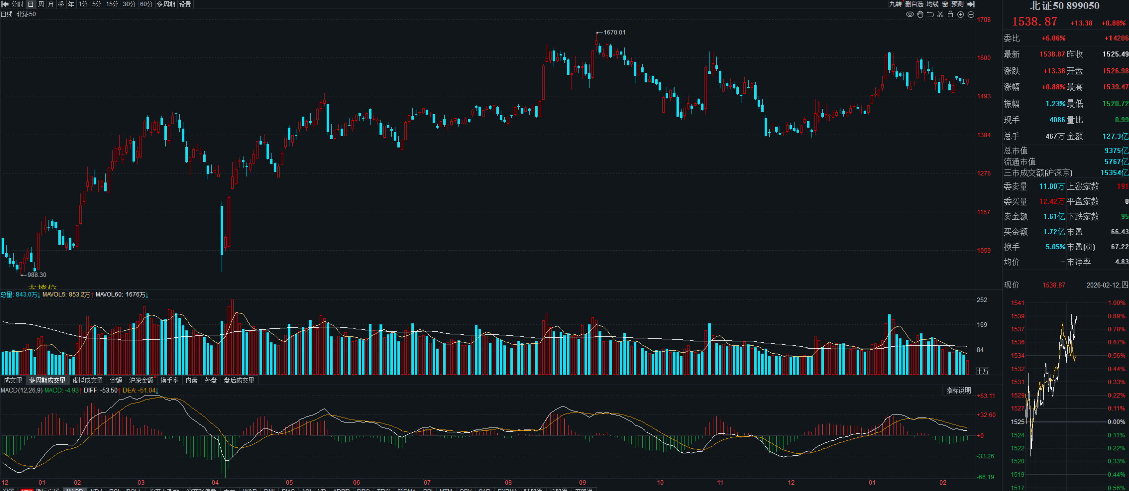Image resolution: width=1129 pixels, height=491 pixels.
Task: Zoom in with the plus icon
Action: tap(961, 14)
